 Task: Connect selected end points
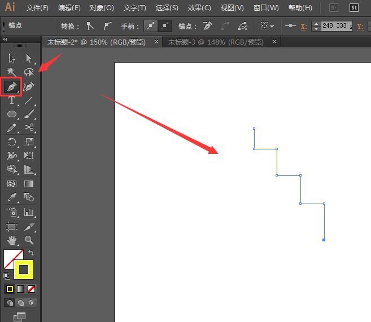coord(225,26)
